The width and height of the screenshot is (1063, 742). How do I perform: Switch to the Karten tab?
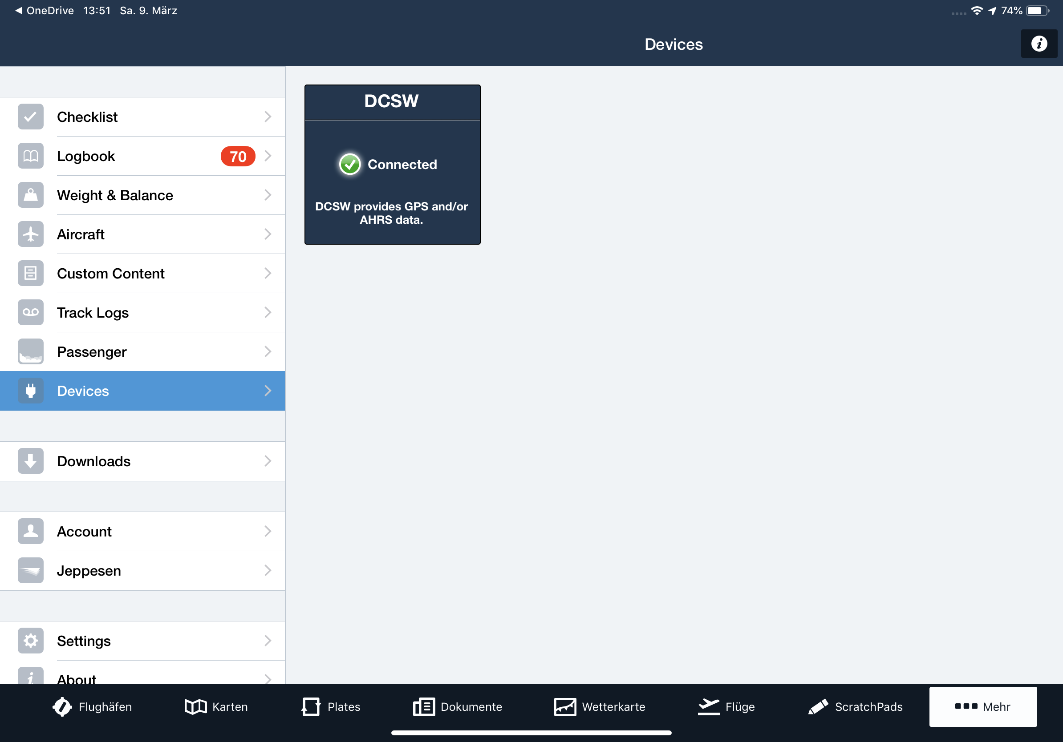point(216,706)
